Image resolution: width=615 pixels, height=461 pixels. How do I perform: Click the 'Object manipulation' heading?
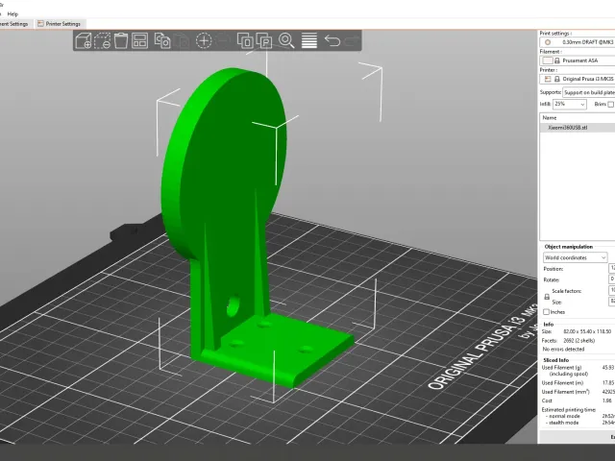point(568,247)
